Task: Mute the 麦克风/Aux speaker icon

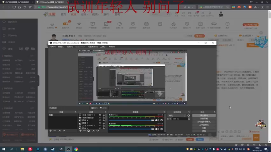Action: tap(157, 120)
